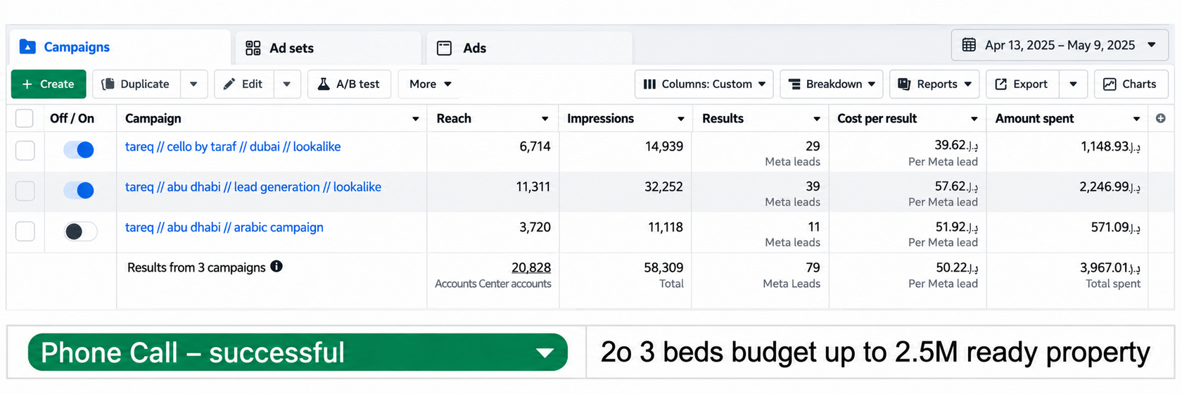Open campaign tareq abu dhabi lead generation lookalike
This screenshot has width=1182, height=394.
[x=253, y=186]
